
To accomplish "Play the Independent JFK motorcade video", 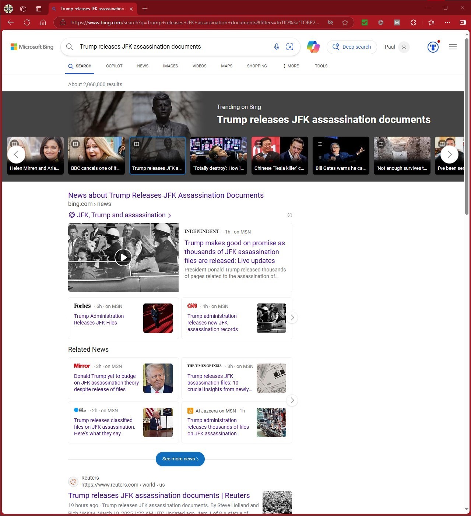I will coord(123,257).
